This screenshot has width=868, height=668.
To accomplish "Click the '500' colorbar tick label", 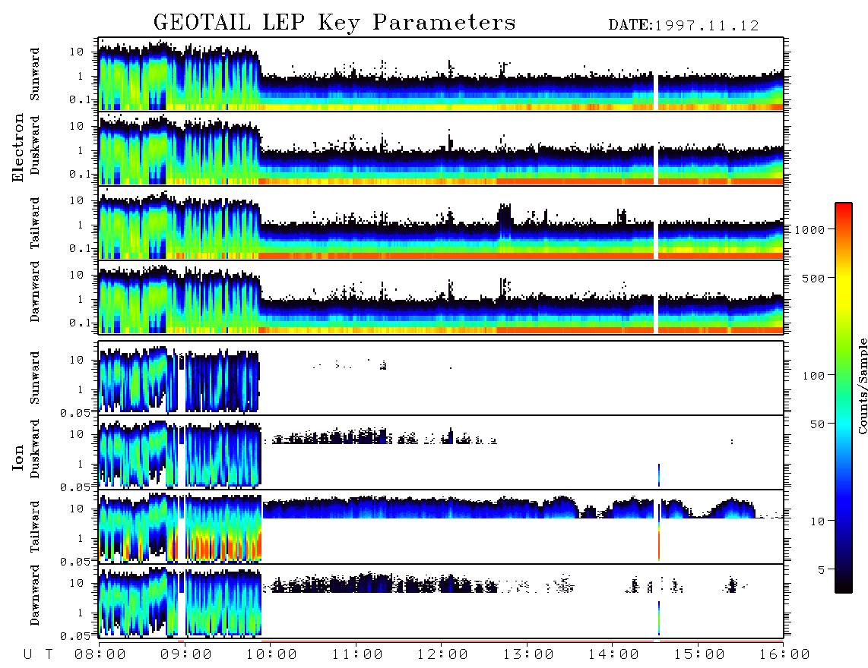I will click(x=813, y=278).
